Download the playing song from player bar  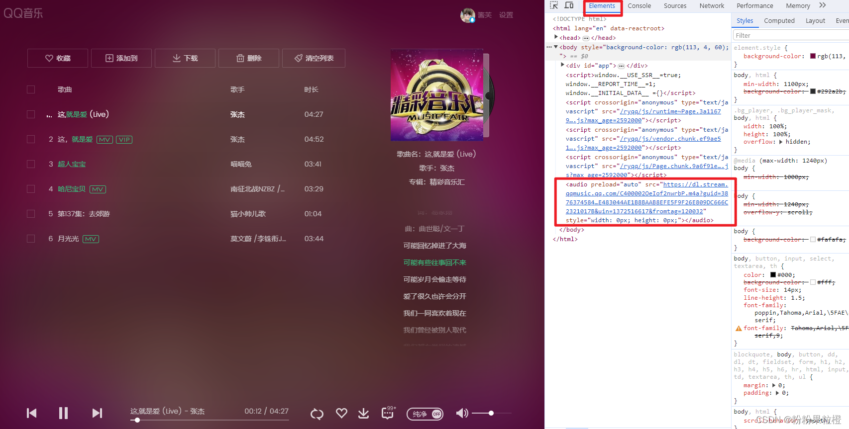point(364,413)
